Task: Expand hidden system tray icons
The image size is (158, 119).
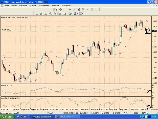Action: pyautogui.click(x=141, y=117)
